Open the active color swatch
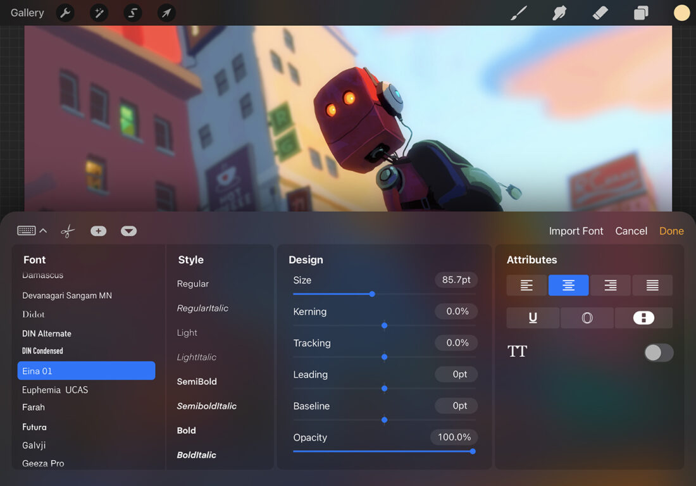The height and width of the screenshot is (486, 696). (681, 13)
